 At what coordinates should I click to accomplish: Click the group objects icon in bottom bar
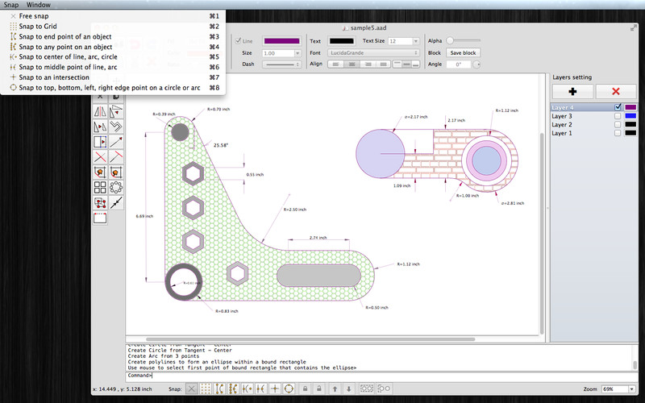pos(367,388)
